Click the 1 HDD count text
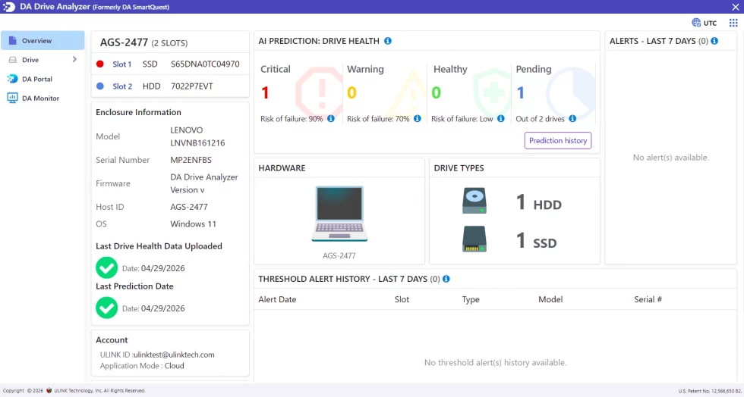This screenshot has width=744, height=397. (538, 203)
